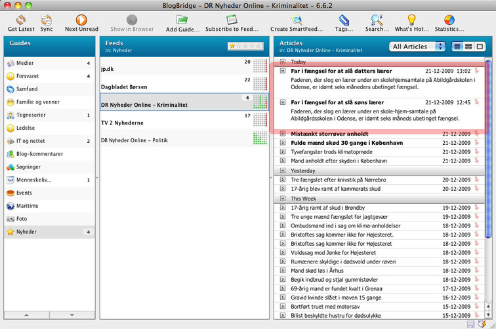Screen dimensions: 496x329
Task: Select the TV 2 Nyhederne feed
Action: (x=122, y=123)
